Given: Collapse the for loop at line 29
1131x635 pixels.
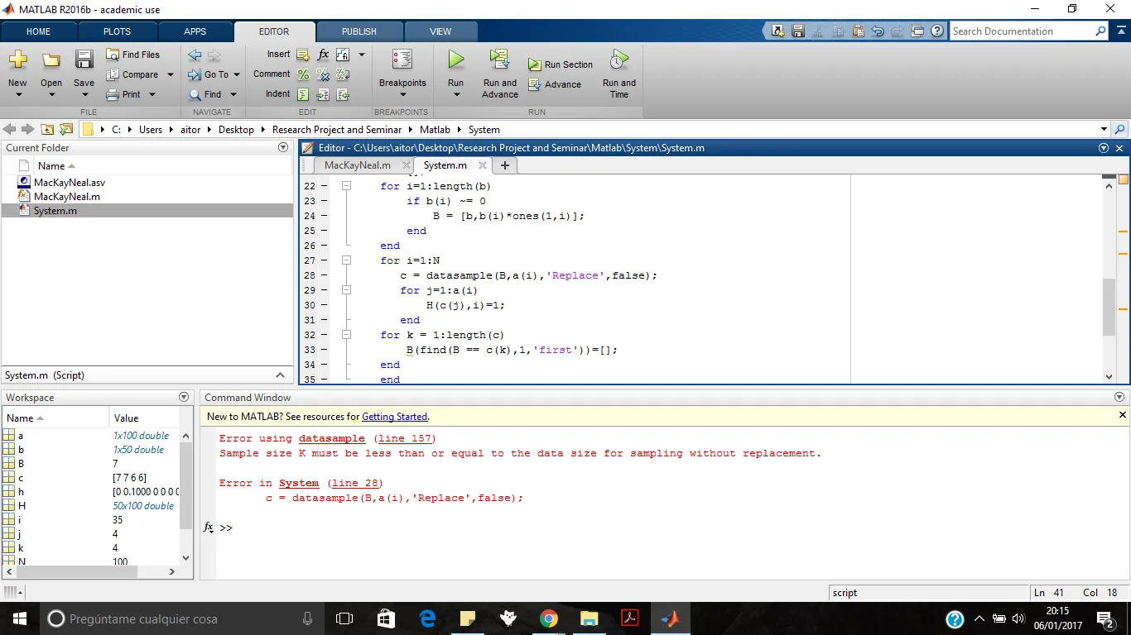Looking at the screenshot, I should (347, 290).
